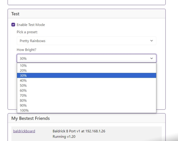
Task: Click the My Bestest Friends heading
Action: click(30, 118)
